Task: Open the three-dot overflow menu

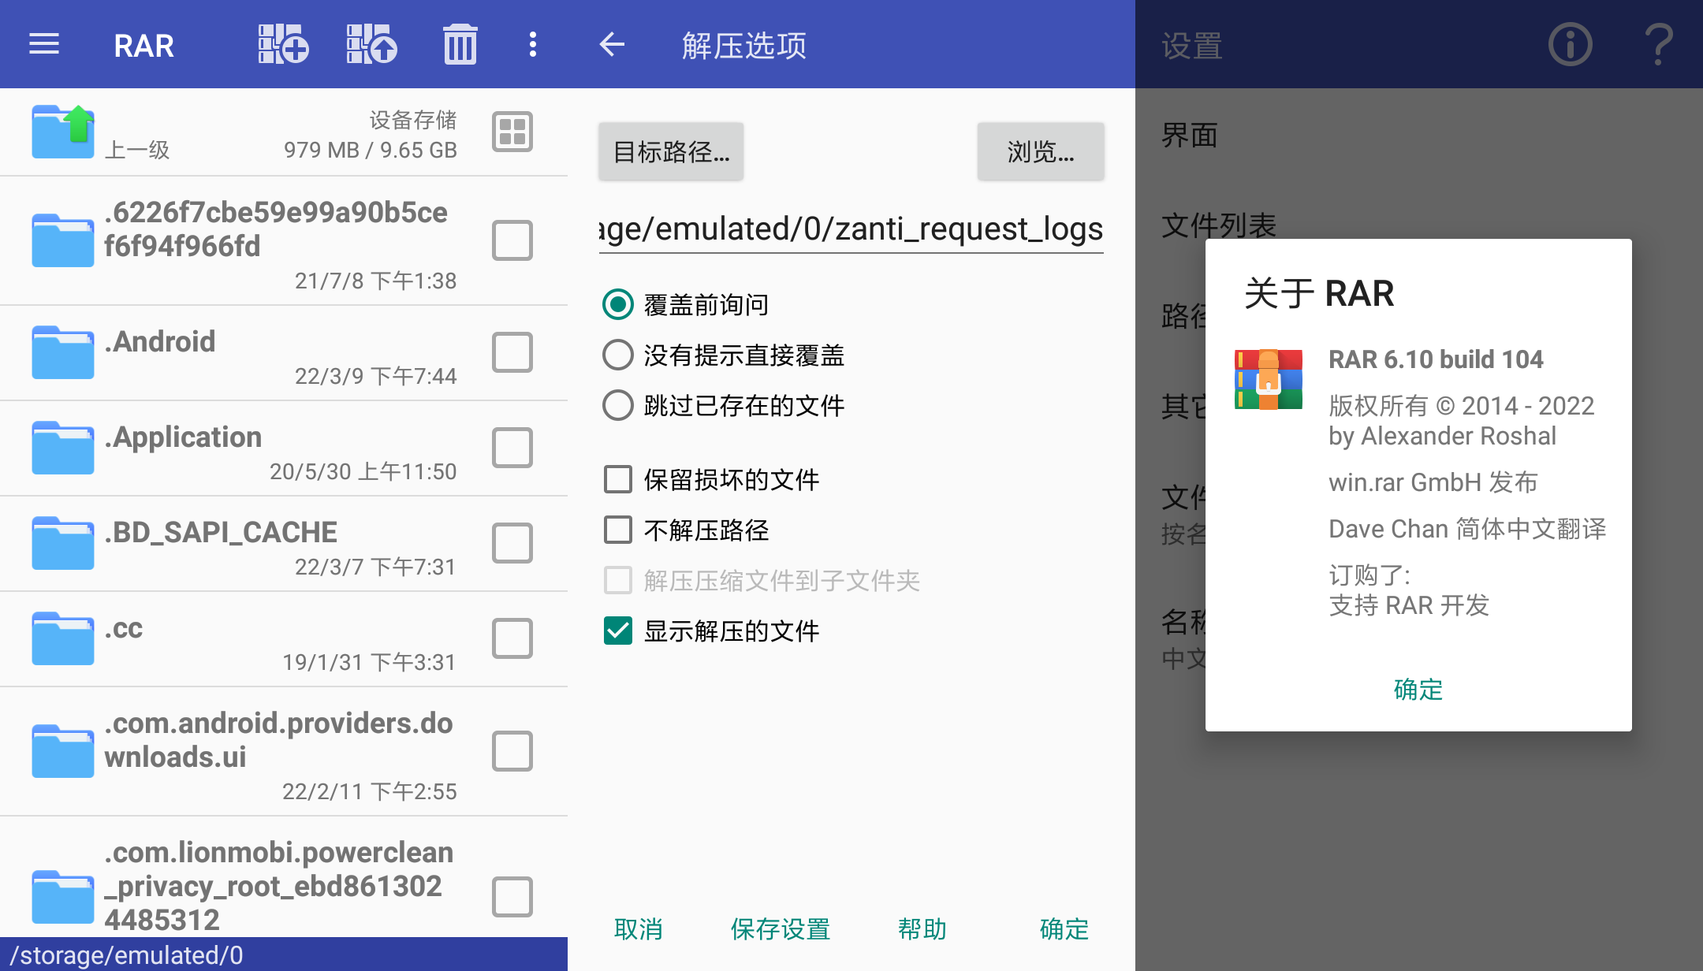Action: point(533,44)
